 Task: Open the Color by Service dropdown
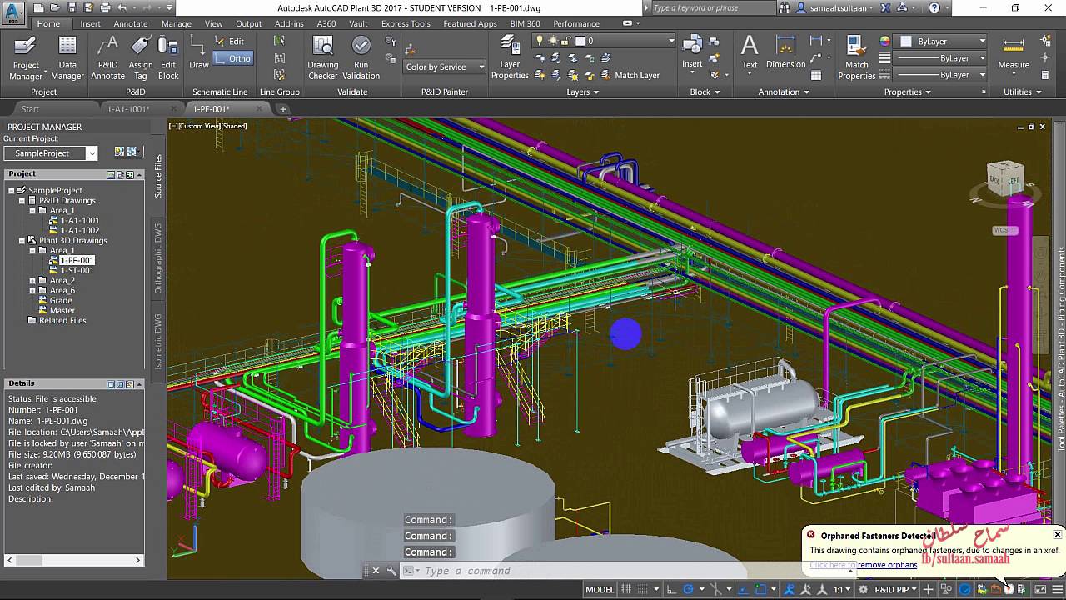pos(445,67)
